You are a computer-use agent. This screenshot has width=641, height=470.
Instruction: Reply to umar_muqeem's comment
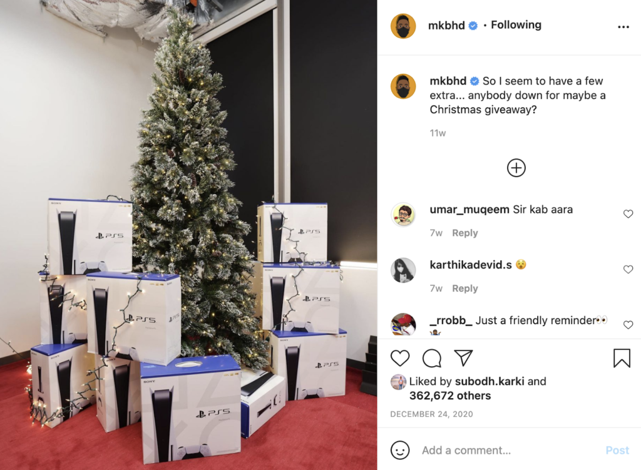tap(465, 233)
